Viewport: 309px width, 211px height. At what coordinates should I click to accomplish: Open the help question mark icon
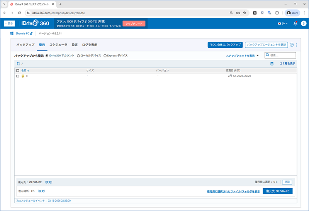click(292, 45)
